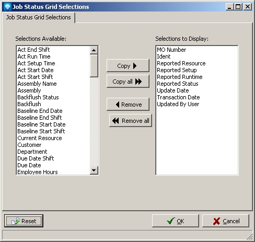The width and height of the screenshot is (255, 242).
Task: Click the Remove all double-arrow button
Action: pos(131,120)
